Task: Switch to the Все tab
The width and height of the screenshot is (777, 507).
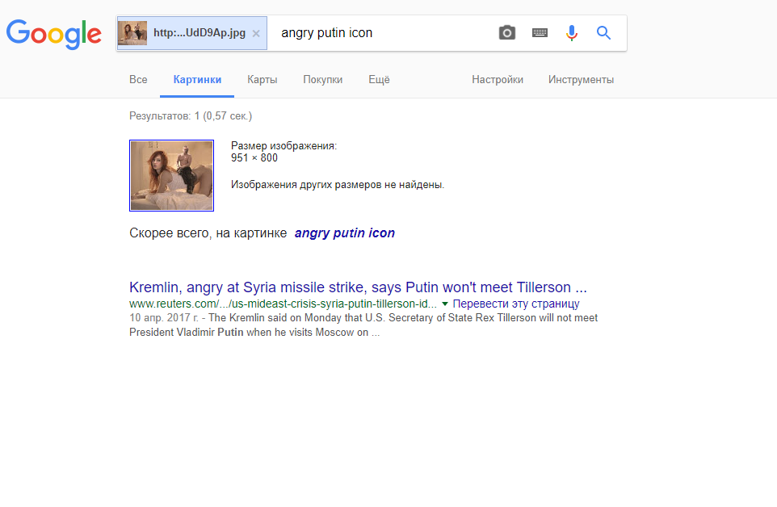Action: (x=138, y=80)
